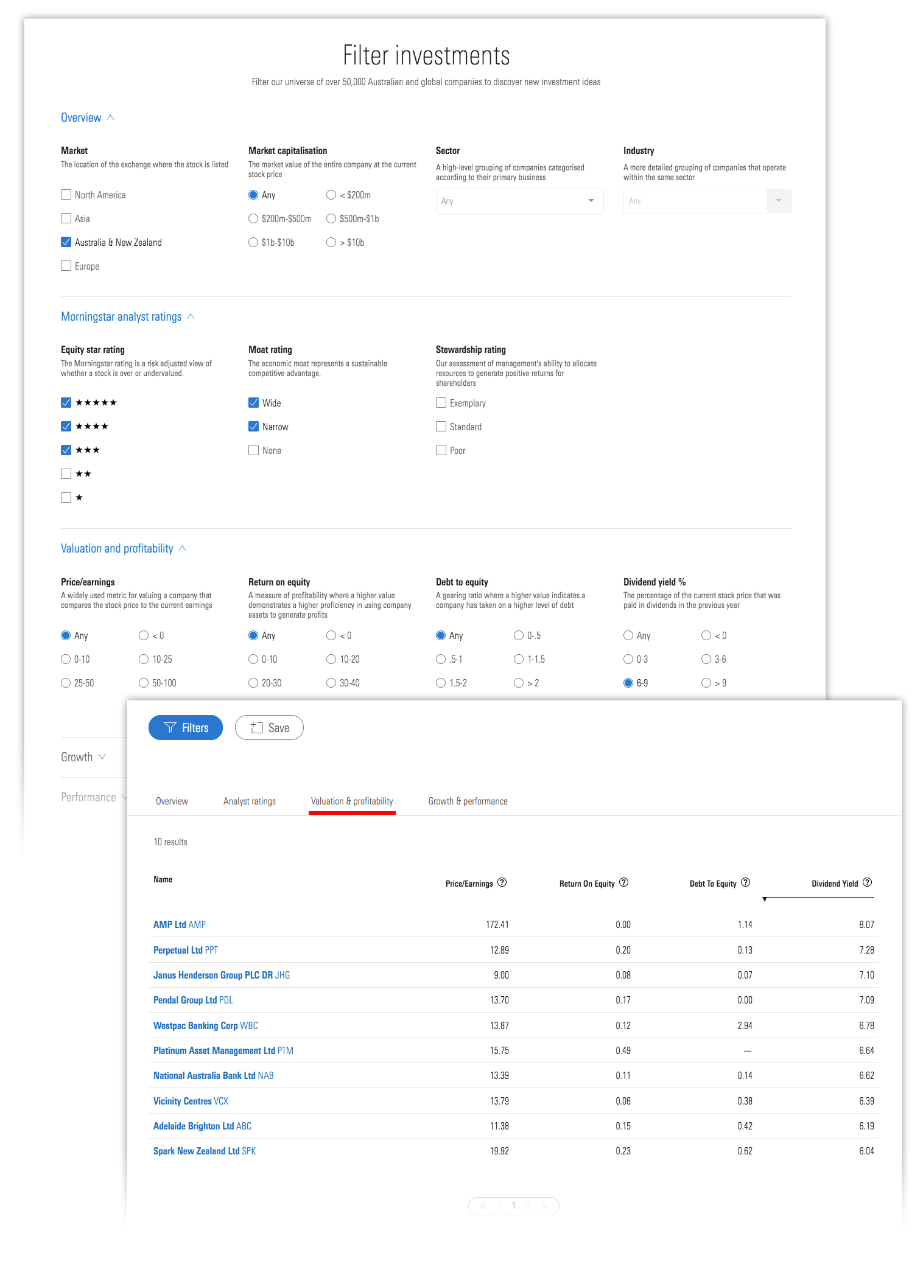
Task: Select Dividend yield Any radio
Action: click(628, 635)
